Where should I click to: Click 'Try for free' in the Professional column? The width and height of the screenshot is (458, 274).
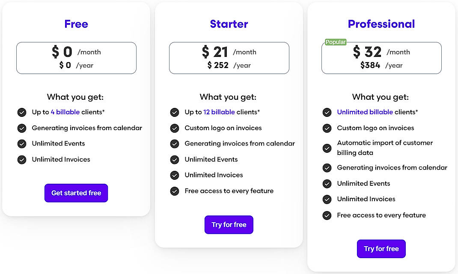(x=381, y=249)
